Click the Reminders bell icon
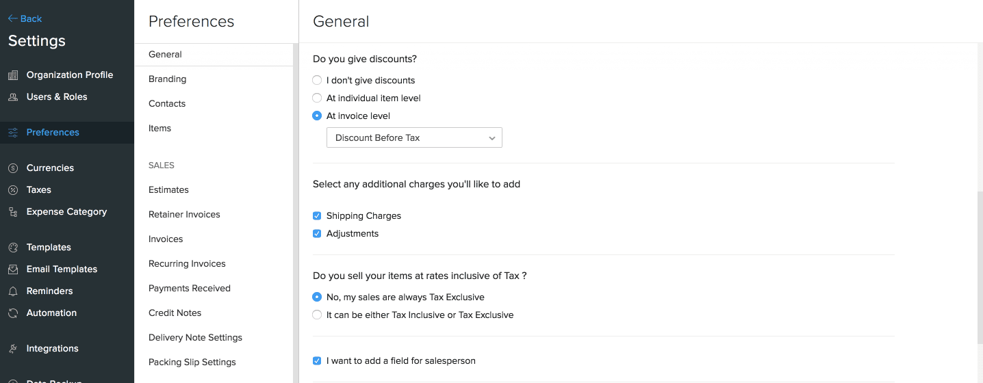 (13, 291)
